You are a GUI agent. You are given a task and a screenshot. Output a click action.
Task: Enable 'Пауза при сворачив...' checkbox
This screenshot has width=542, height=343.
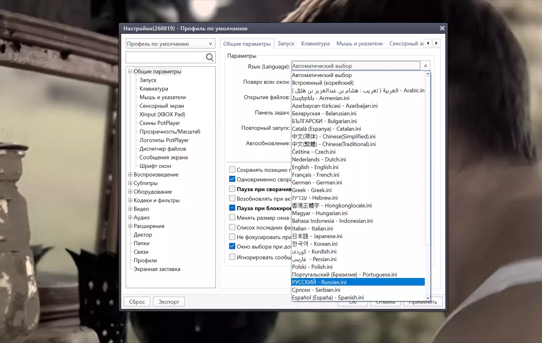click(232, 189)
